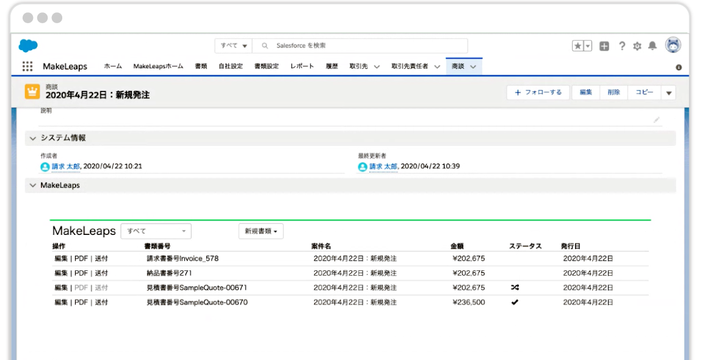Open the 新規書類 dropdown
702x360 pixels.
click(x=261, y=231)
